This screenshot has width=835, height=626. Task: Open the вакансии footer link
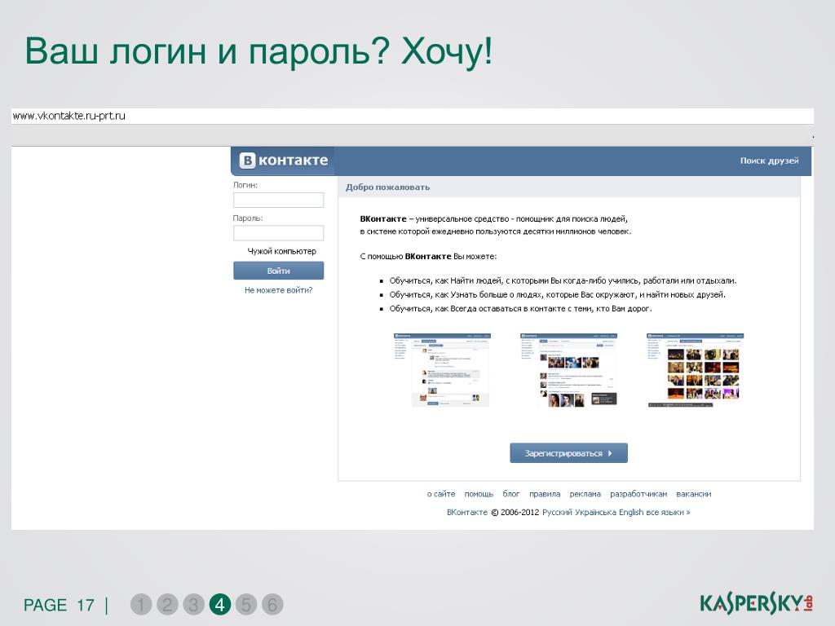(694, 494)
